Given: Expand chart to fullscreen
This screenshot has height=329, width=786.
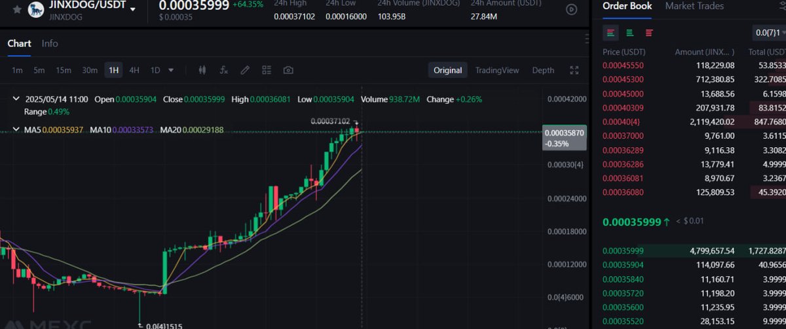Looking at the screenshot, I should [x=574, y=70].
